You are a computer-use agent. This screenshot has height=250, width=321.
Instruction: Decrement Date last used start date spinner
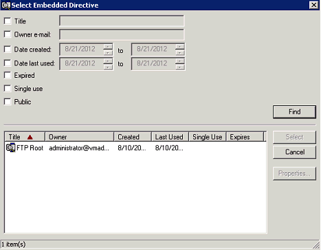coord(108,67)
